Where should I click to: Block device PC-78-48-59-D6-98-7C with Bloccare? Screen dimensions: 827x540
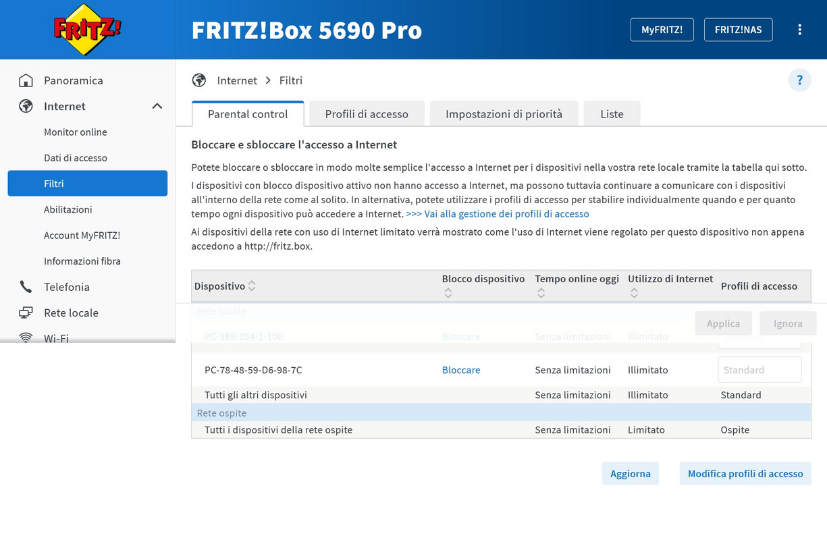(x=461, y=370)
